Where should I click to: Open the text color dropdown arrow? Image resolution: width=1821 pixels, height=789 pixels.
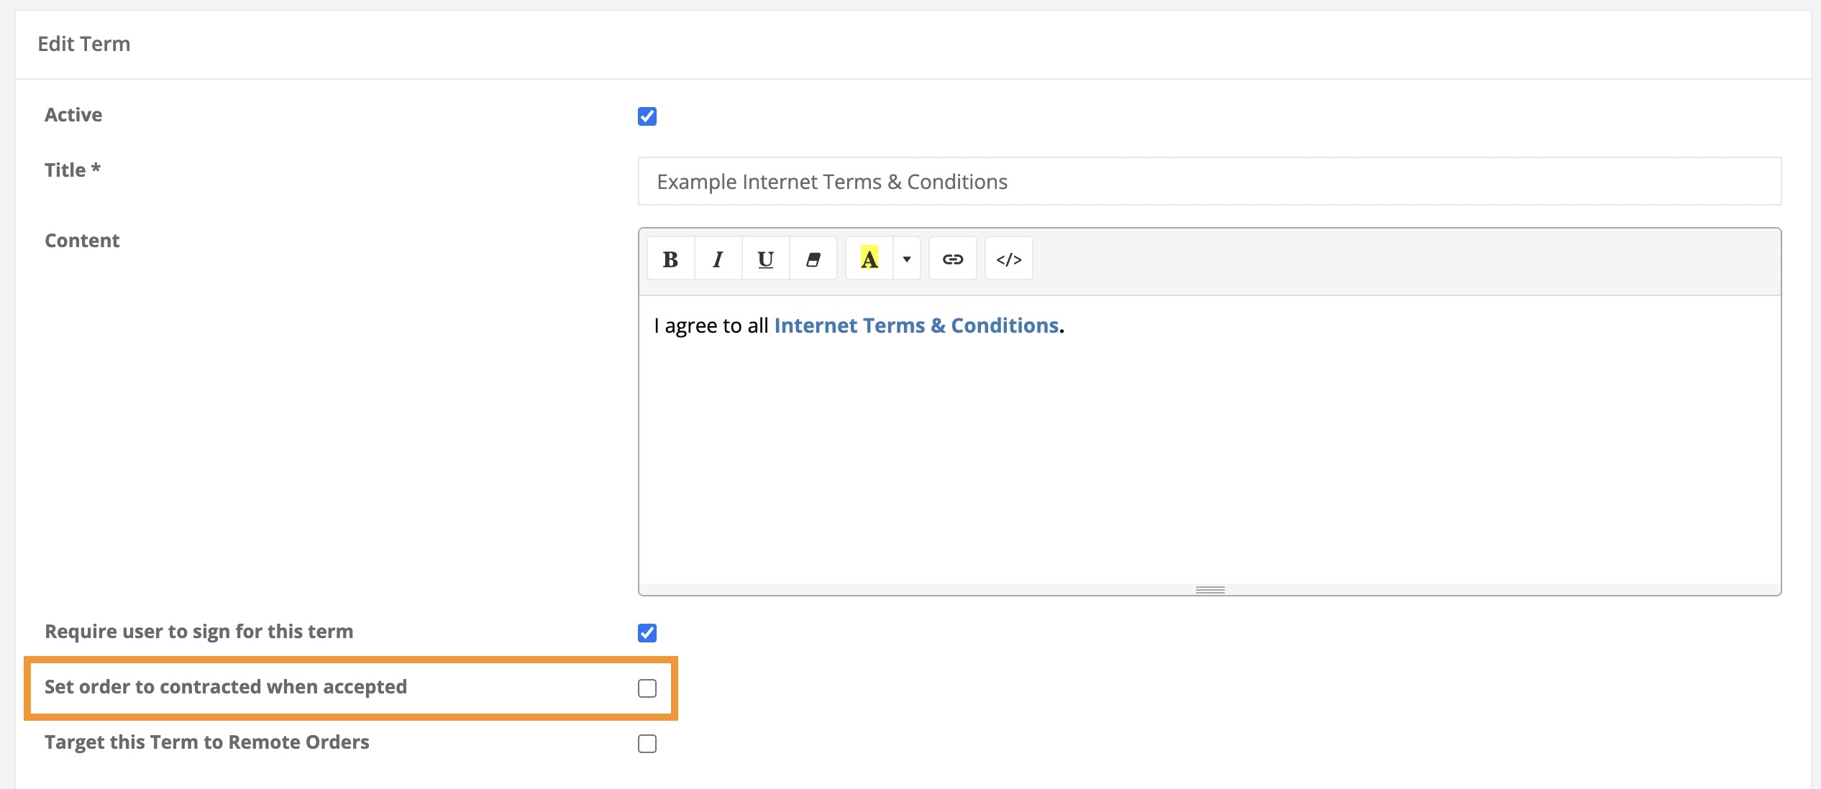tap(906, 259)
